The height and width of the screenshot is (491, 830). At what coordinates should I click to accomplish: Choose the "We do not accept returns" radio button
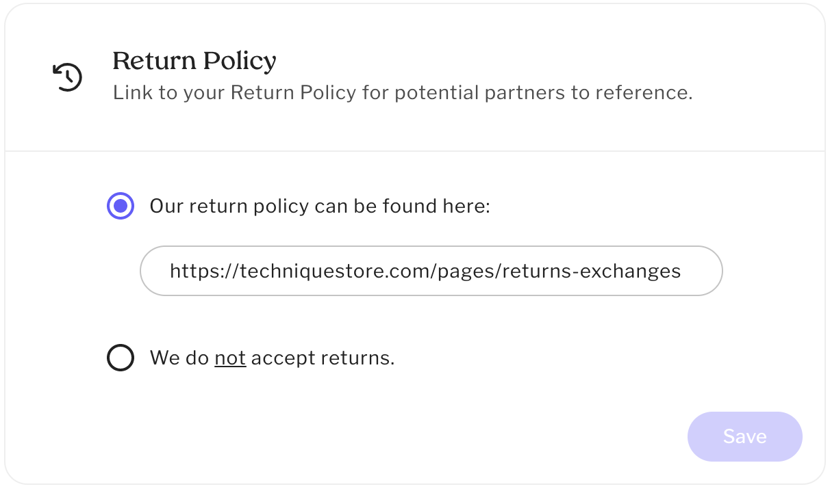point(121,358)
